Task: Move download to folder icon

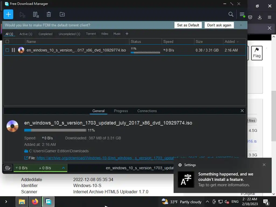Action: 62,15
